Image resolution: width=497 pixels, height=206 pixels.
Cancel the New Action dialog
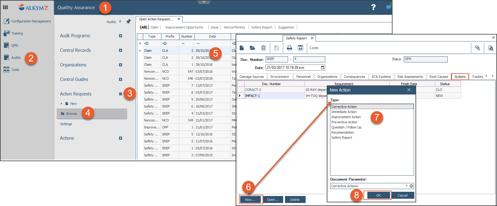pyautogui.click(x=403, y=195)
